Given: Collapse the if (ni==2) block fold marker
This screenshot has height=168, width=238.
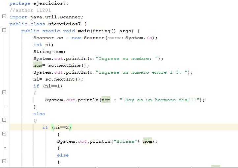Looking at the screenshot, I should [4, 133].
